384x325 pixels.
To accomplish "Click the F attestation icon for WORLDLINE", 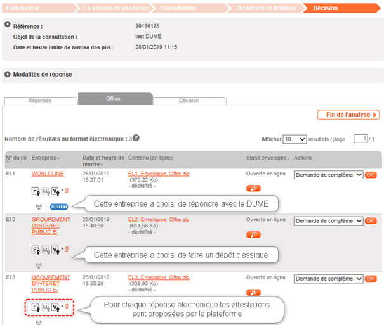I will click(36, 191).
